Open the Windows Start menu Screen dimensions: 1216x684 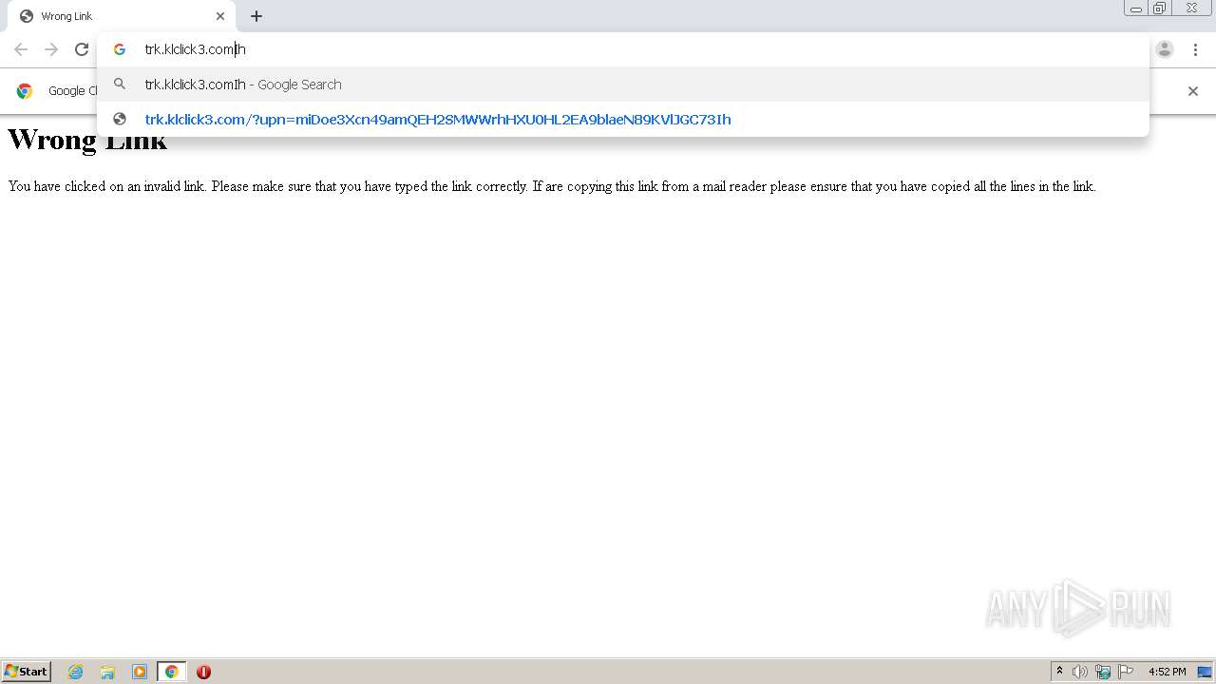pyautogui.click(x=27, y=672)
